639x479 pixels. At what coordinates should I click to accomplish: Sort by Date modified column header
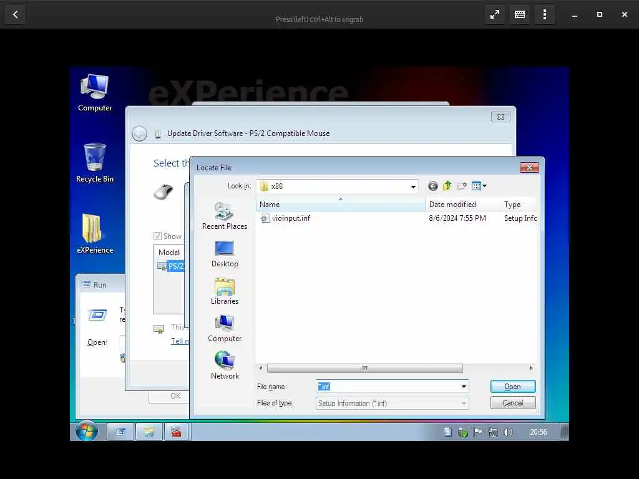[x=462, y=205]
